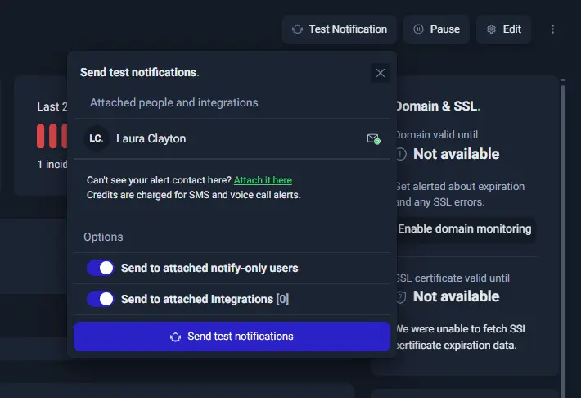The image size is (581, 398).
Task: Click the bell icon in Test Notification
Action: point(297,29)
